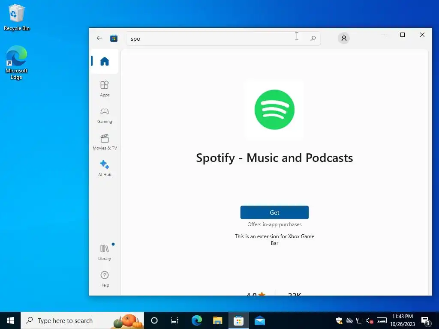Screen dimensions: 439x329
Task: Select the Microsoft Edge desktop shortcut
Action: 17,63
